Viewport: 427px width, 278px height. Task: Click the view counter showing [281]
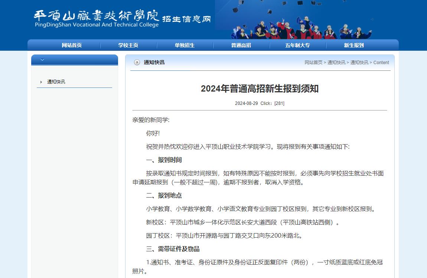pyautogui.click(x=279, y=103)
